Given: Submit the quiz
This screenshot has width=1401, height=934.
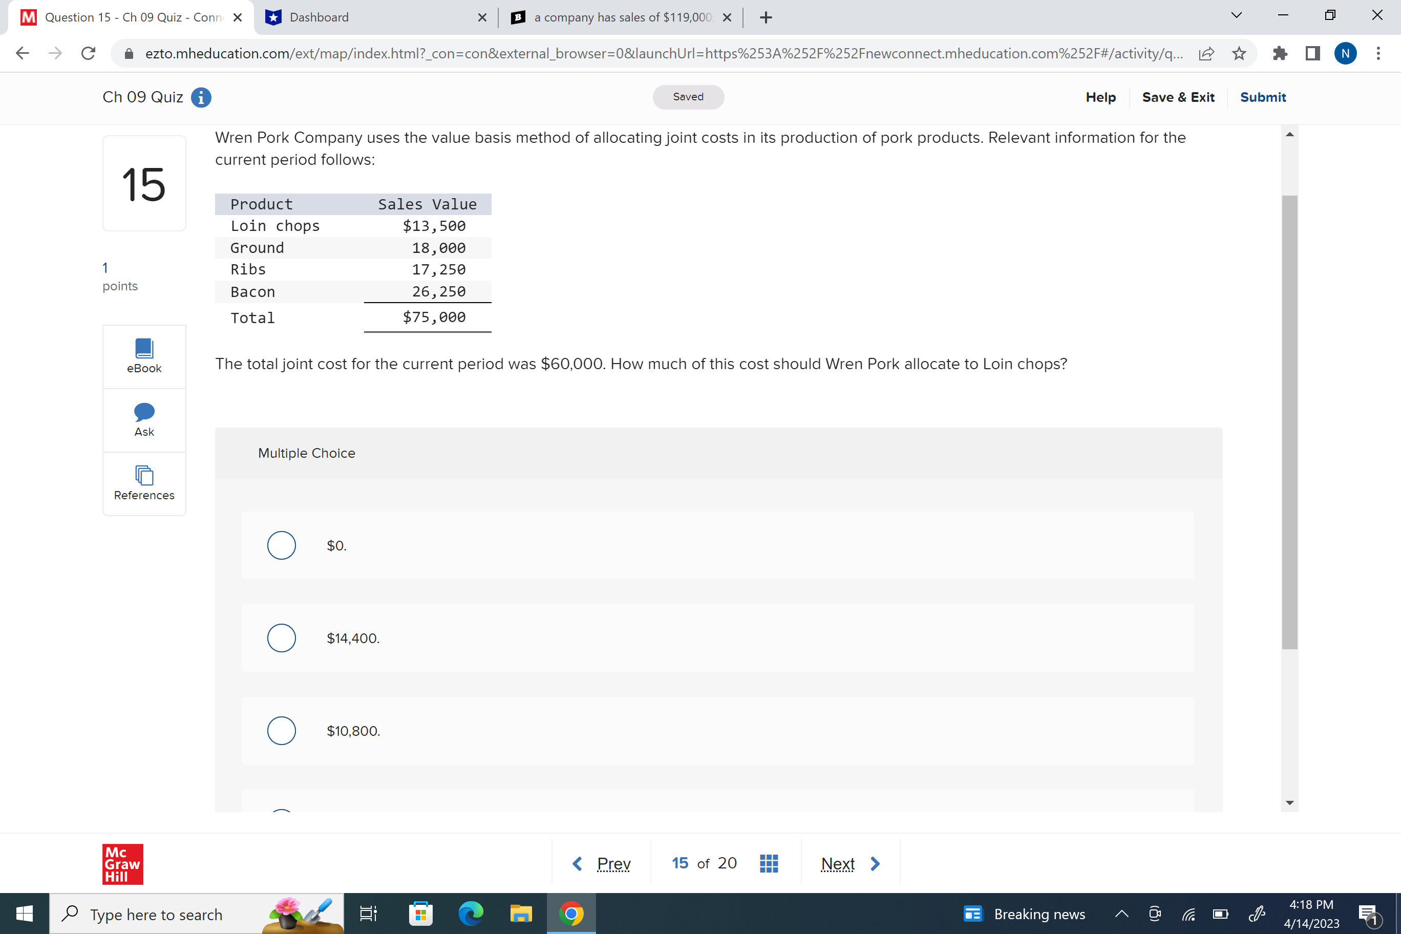Looking at the screenshot, I should pyautogui.click(x=1263, y=97).
